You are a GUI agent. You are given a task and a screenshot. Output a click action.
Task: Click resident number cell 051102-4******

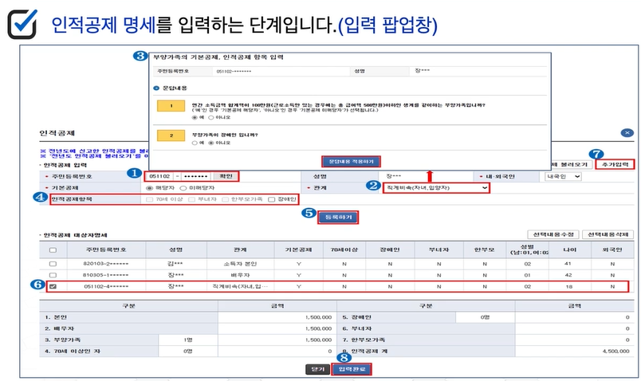click(106, 287)
